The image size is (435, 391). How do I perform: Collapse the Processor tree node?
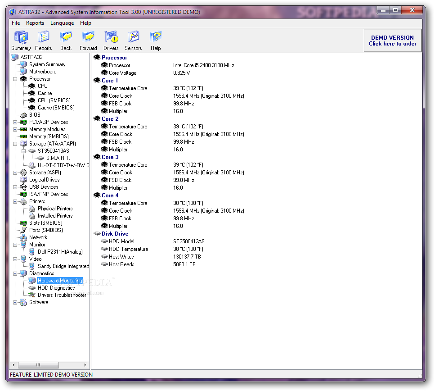(15, 79)
